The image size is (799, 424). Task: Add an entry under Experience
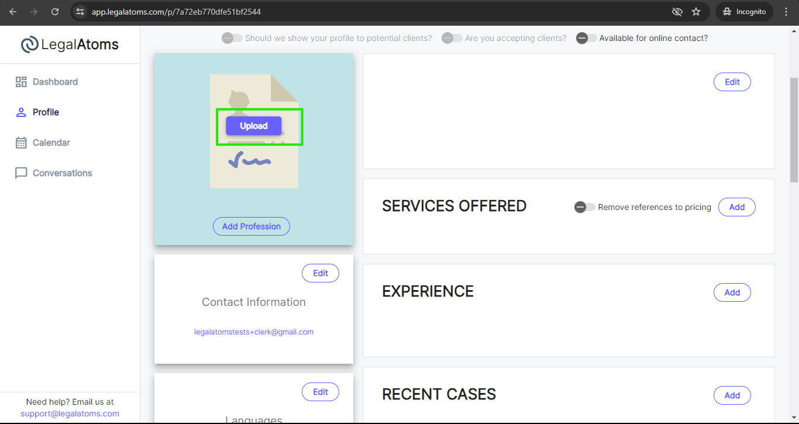tap(732, 292)
